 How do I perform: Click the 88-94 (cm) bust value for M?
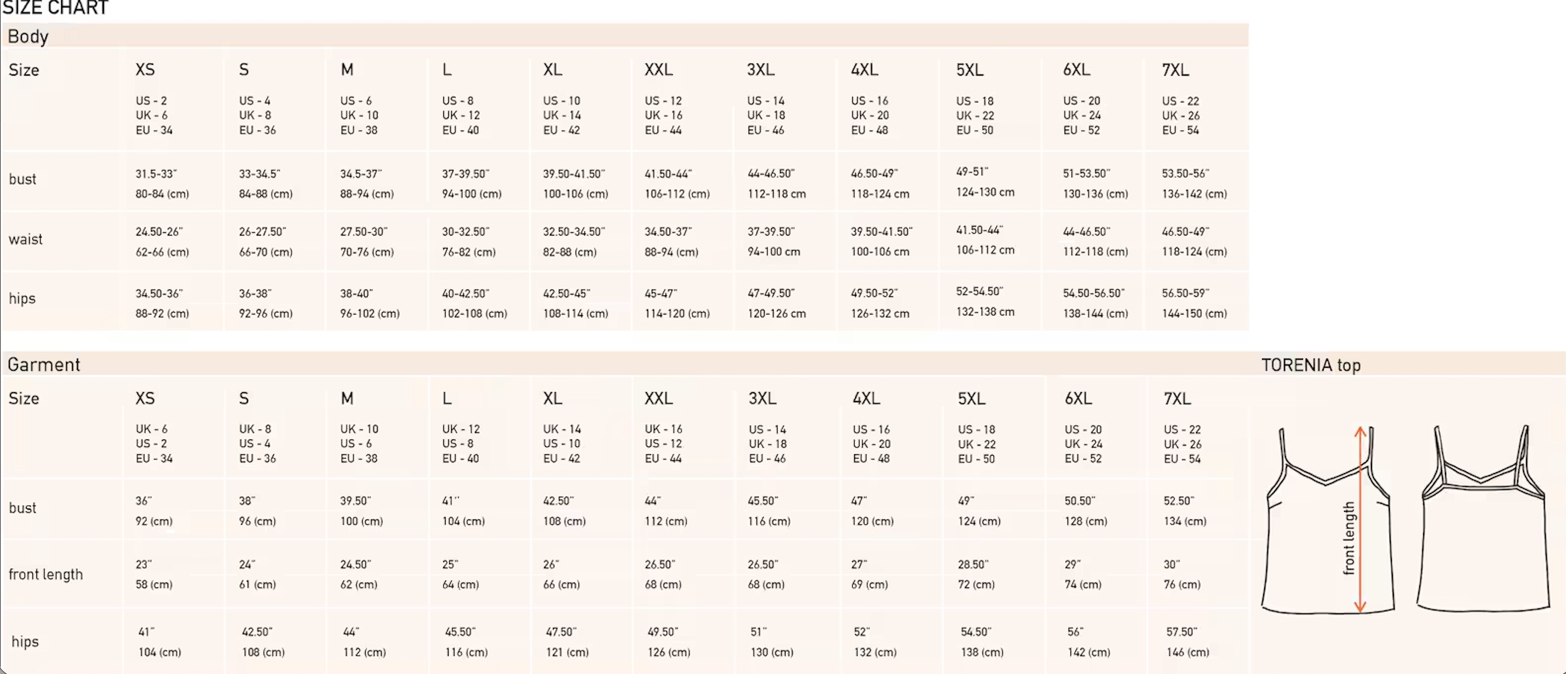pyautogui.click(x=367, y=194)
